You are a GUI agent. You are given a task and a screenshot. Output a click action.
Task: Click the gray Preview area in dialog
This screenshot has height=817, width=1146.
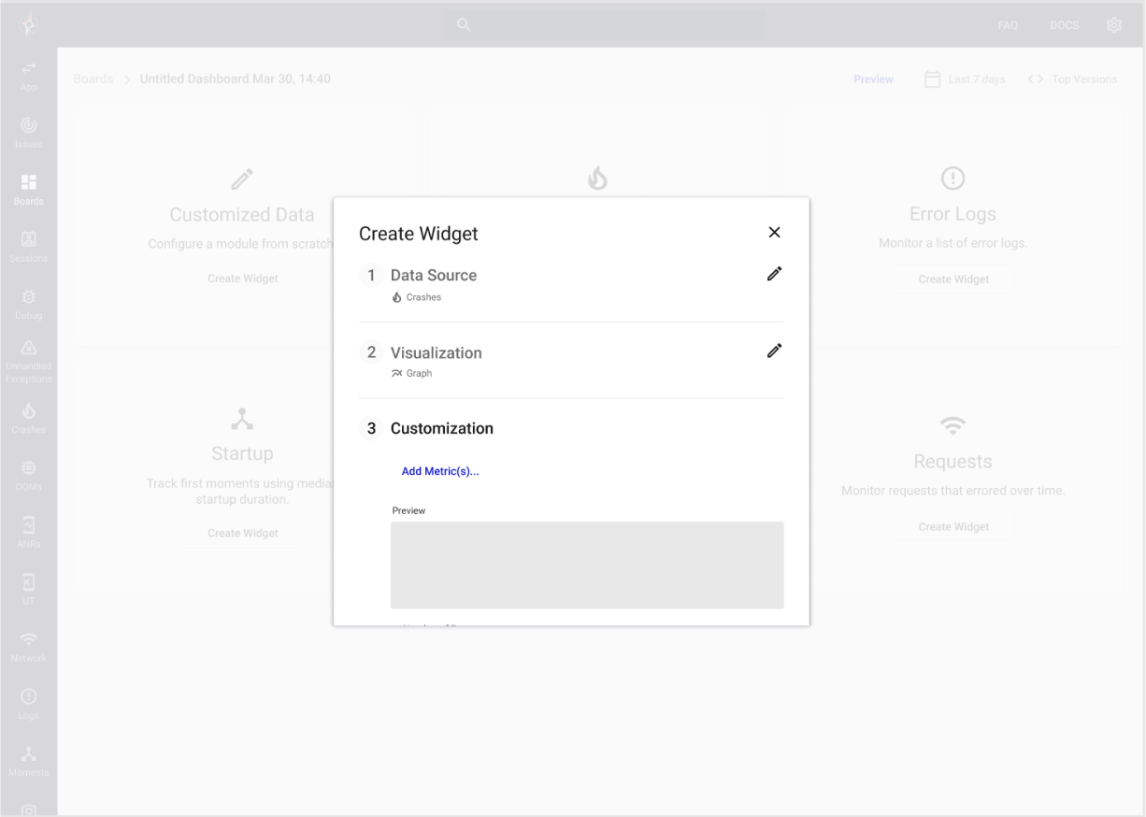pos(587,566)
